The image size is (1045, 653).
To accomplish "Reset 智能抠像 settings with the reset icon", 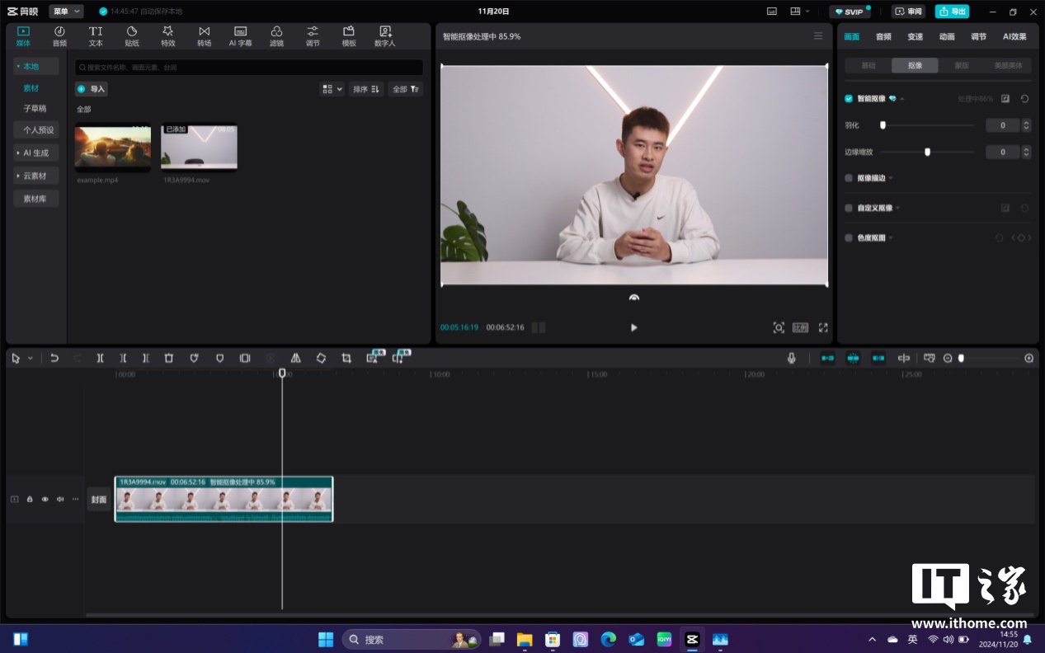I will pos(1024,99).
